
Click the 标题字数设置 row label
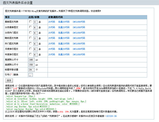pyautogui.click(x=11, y=70)
